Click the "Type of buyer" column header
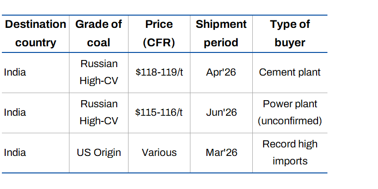The height and width of the screenshot is (189, 378). coord(290,34)
